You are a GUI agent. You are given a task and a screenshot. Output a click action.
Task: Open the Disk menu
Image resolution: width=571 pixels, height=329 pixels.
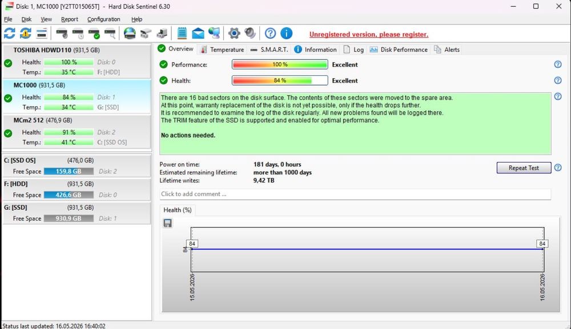click(26, 19)
